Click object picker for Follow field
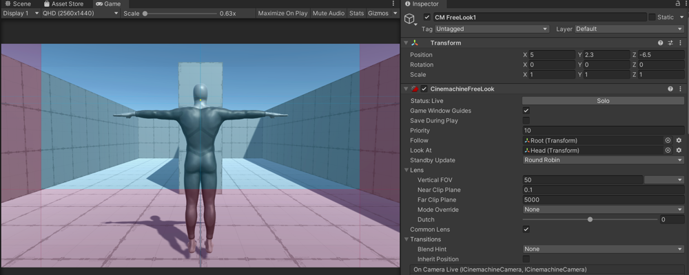This screenshot has width=689, height=275. point(668,140)
